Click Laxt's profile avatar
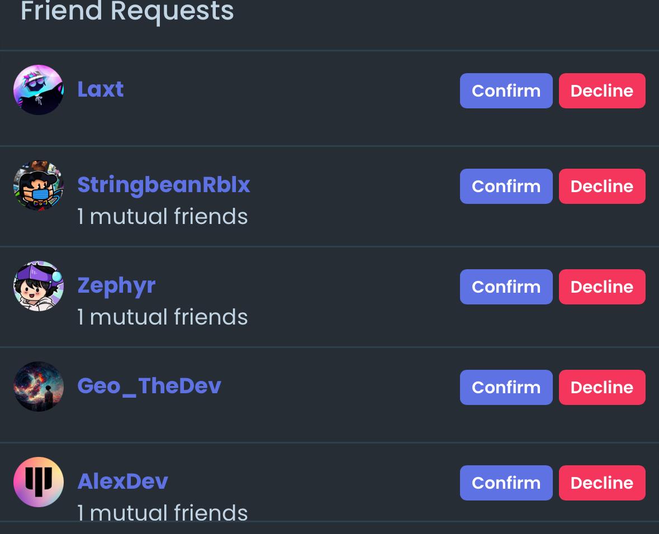The height and width of the screenshot is (534, 659). pos(39,90)
